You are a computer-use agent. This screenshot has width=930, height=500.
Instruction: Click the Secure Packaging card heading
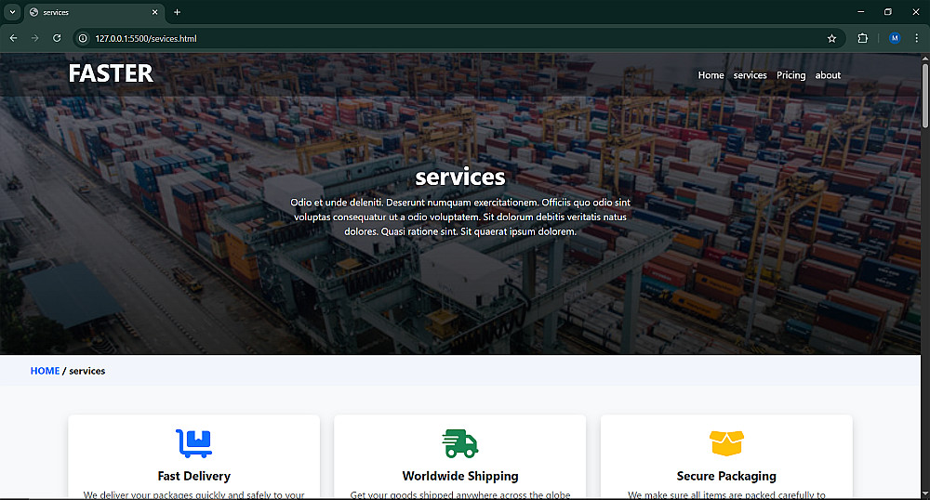click(x=726, y=477)
